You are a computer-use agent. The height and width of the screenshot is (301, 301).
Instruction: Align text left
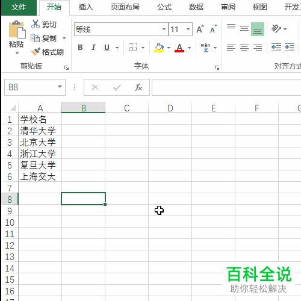click(231, 48)
